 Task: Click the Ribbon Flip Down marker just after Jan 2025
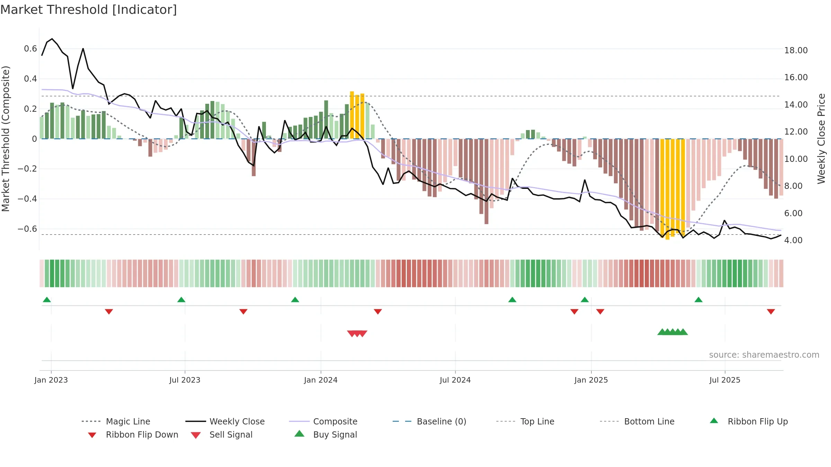click(x=600, y=312)
